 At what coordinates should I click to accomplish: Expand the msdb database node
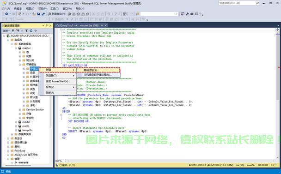(x=16, y=126)
